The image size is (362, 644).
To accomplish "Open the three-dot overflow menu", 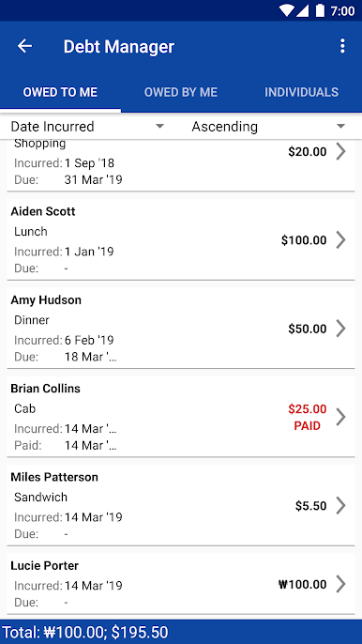I will [342, 46].
